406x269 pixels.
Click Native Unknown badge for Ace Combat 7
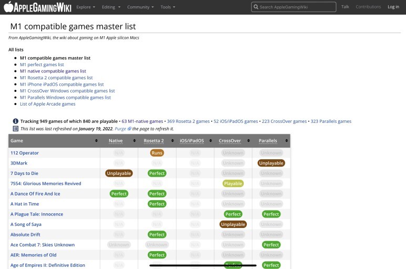coord(119,245)
